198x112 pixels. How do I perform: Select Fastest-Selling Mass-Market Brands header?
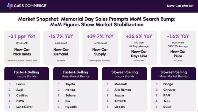[75, 74]
